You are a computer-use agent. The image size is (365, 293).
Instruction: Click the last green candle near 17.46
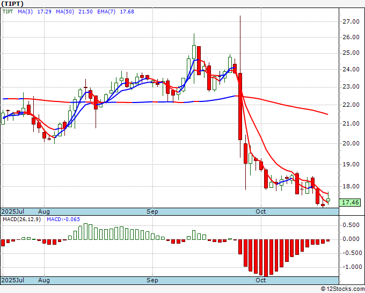click(328, 200)
